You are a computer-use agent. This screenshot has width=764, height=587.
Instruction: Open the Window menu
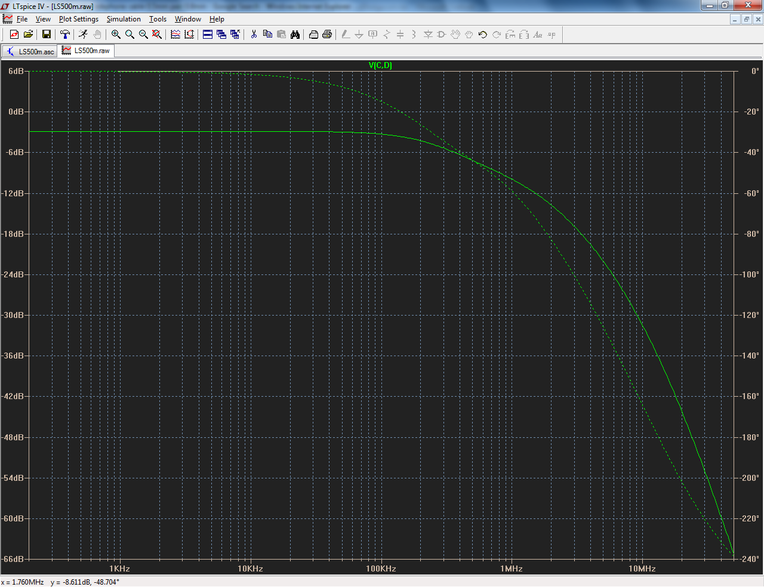(x=188, y=19)
